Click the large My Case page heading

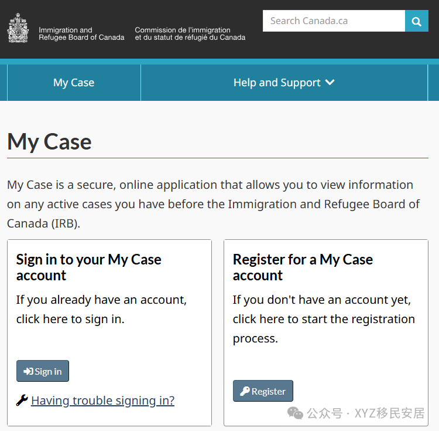point(49,142)
